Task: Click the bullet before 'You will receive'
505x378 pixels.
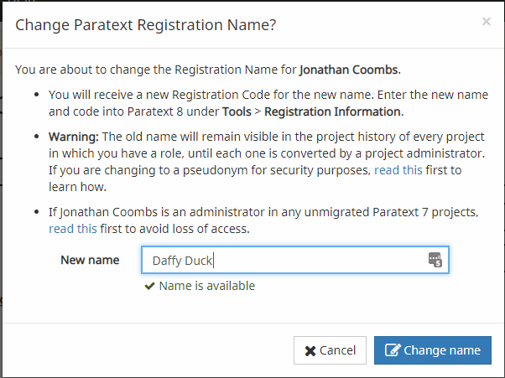Action: coord(36,95)
